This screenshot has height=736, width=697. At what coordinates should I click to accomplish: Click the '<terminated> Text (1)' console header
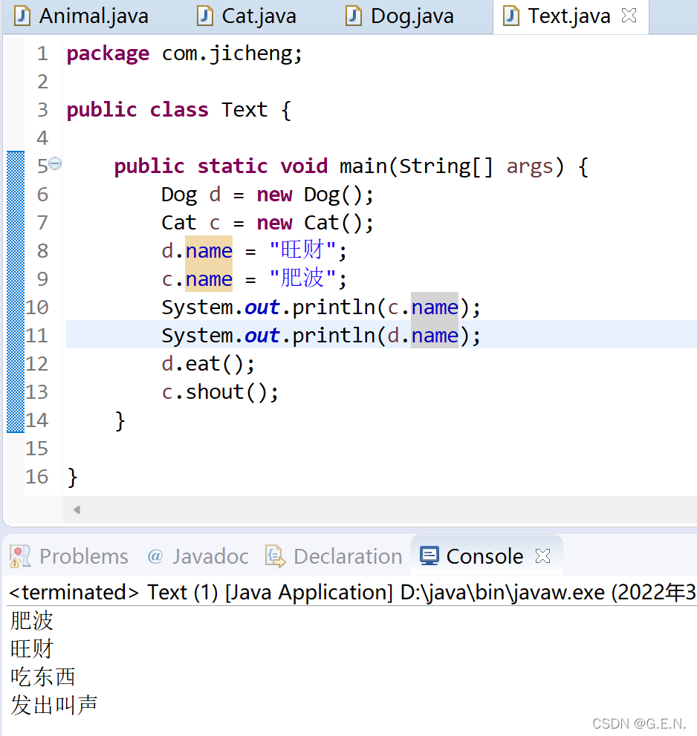[x=113, y=592]
